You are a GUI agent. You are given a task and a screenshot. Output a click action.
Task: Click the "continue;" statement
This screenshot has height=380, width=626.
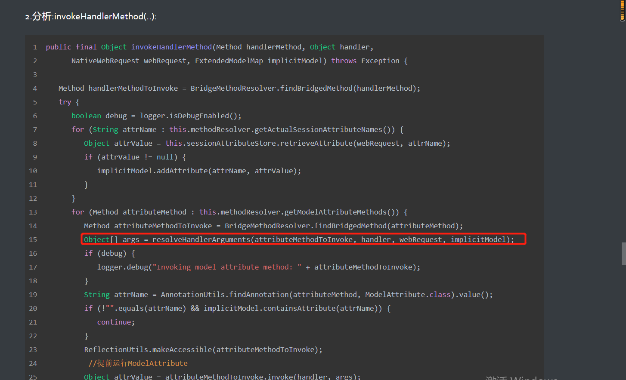pyautogui.click(x=116, y=322)
